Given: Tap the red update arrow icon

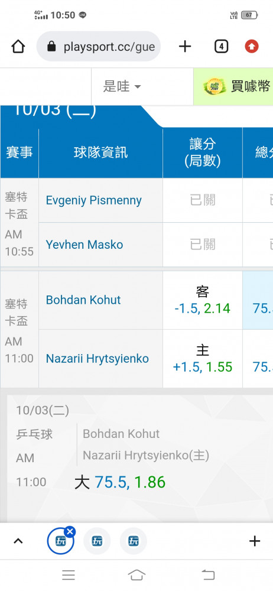Looking at the screenshot, I should (x=252, y=47).
